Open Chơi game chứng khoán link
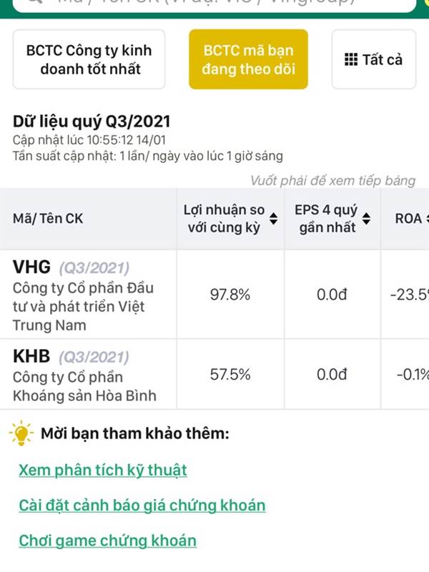This screenshot has height=572, width=429. pyautogui.click(x=108, y=541)
